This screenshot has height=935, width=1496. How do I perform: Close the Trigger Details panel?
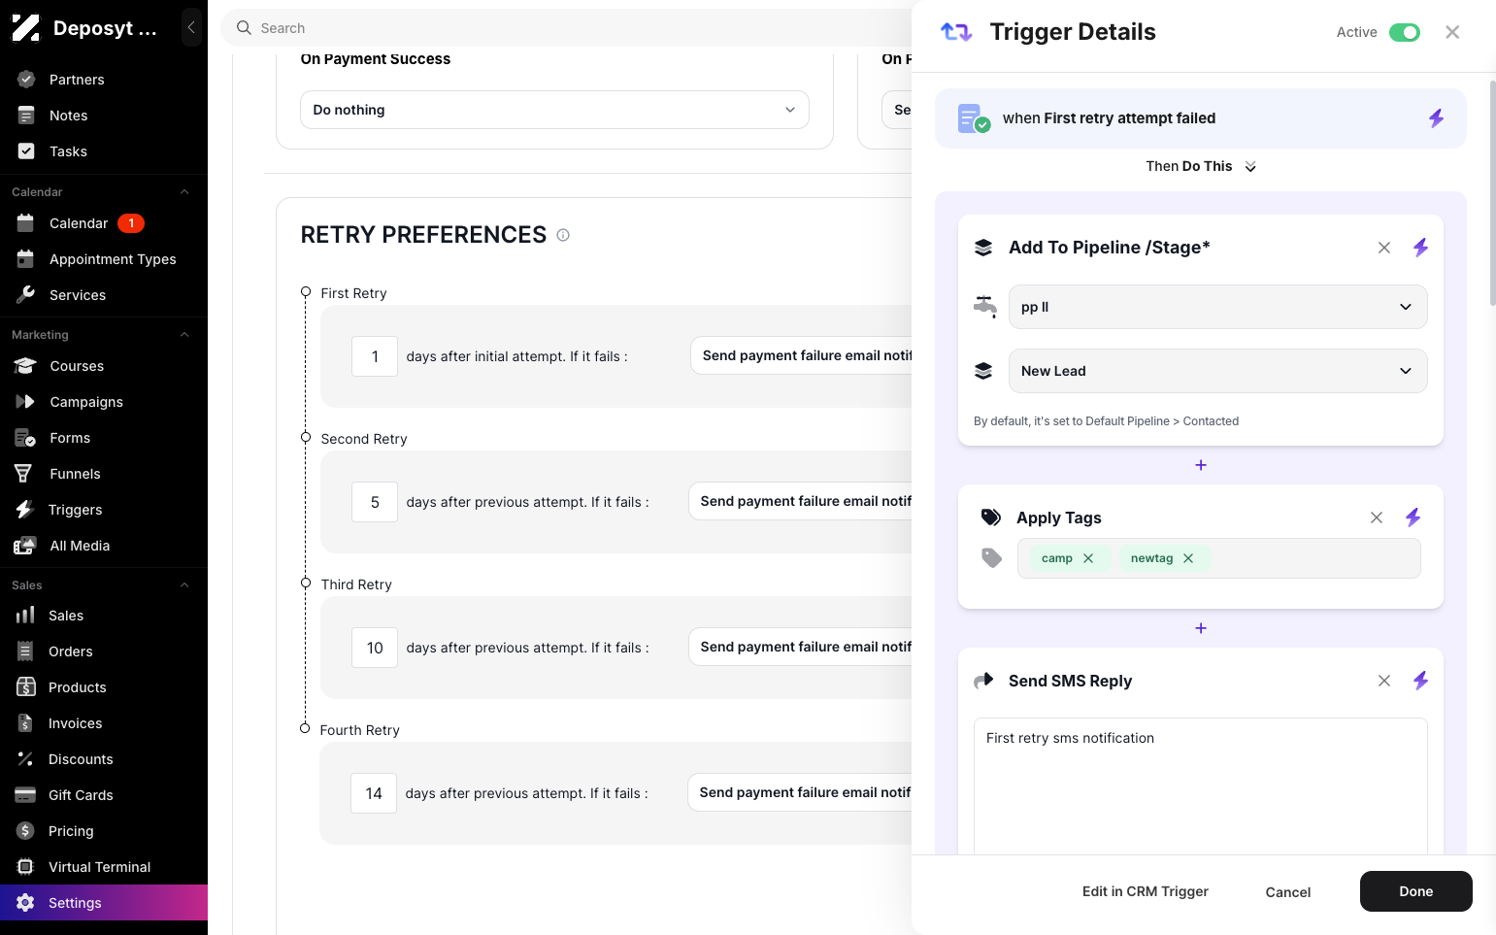tap(1452, 32)
